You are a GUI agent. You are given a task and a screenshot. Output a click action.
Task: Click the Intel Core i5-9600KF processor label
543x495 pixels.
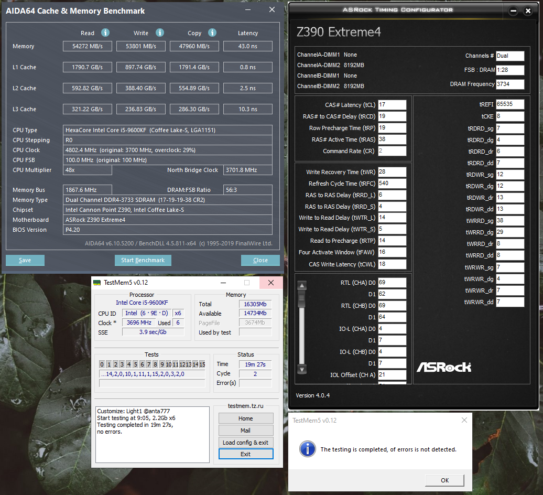pos(142,303)
